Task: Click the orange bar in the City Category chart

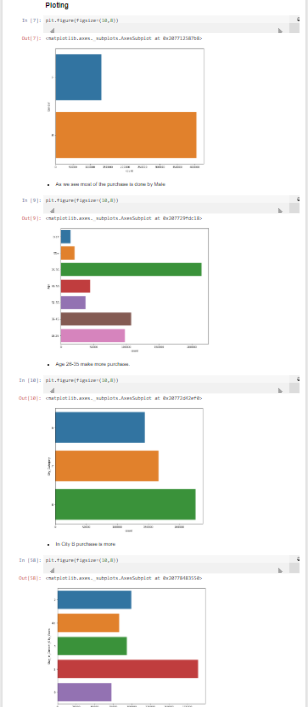Action: click(107, 466)
